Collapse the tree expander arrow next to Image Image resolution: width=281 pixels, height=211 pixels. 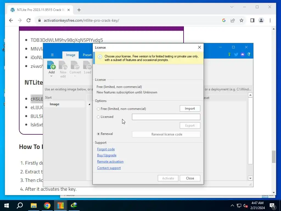coord(89,104)
